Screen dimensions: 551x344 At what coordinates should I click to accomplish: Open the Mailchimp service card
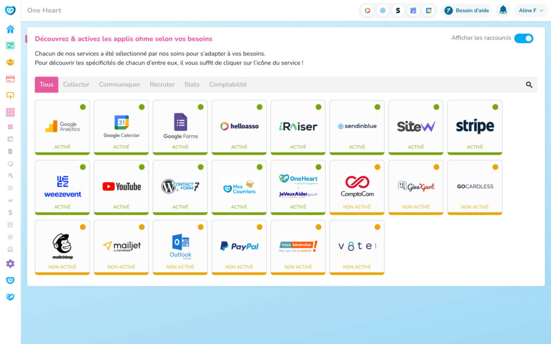point(62,247)
